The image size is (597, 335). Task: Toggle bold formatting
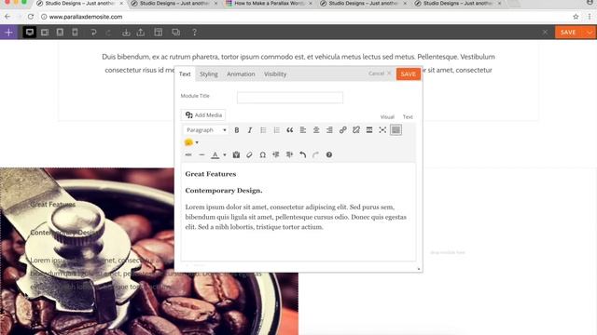(x=236, y=130)
